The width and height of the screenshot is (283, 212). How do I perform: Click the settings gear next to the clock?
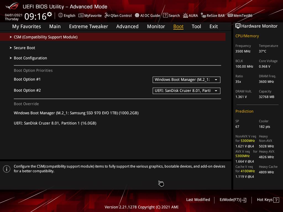49,14
